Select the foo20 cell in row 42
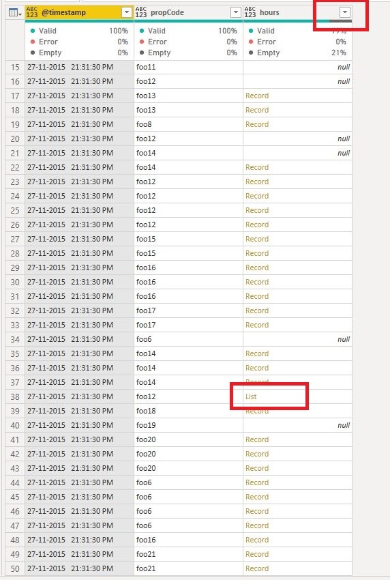The width and height of the screenshot is (390, 580). tap(188, 454)
